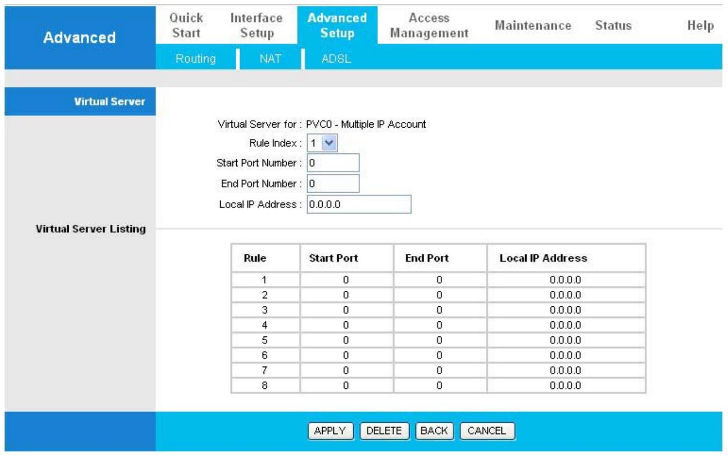Image resolution: width=728 pixels, height=456 pixels.
Task: Click the Advanced sidebar title
Action: (x=79, y=38)
